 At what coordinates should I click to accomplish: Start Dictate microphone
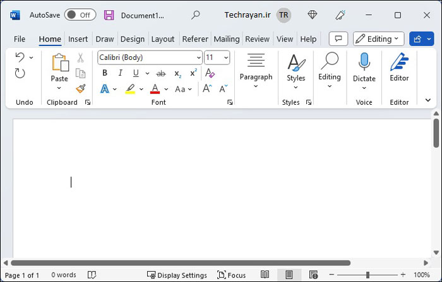[x=364, y=61]
